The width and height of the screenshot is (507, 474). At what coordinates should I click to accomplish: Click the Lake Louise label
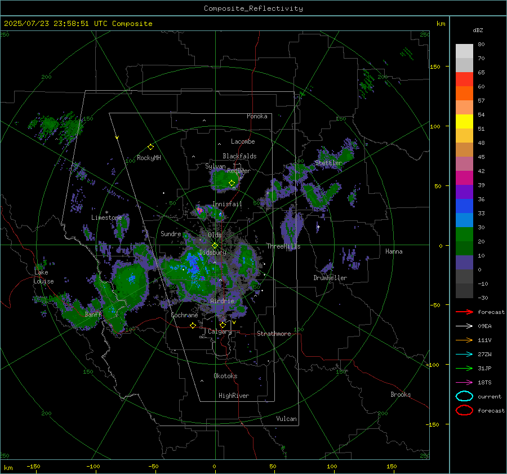click(43, 277)
